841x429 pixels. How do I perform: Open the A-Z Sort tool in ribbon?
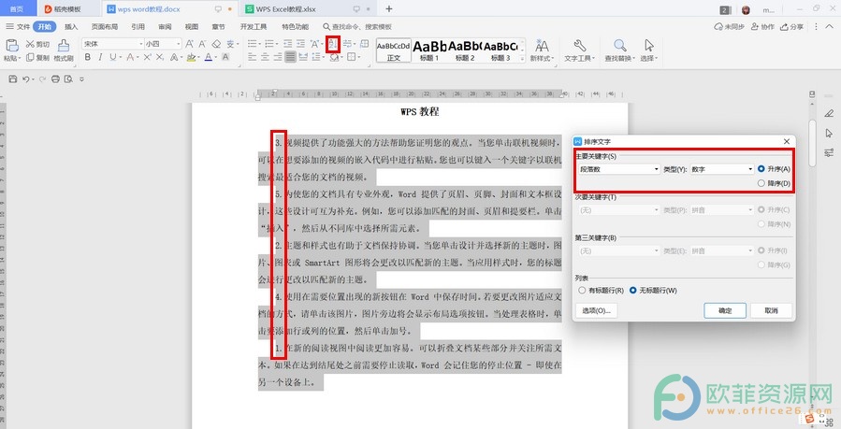[x=333, y=44]
